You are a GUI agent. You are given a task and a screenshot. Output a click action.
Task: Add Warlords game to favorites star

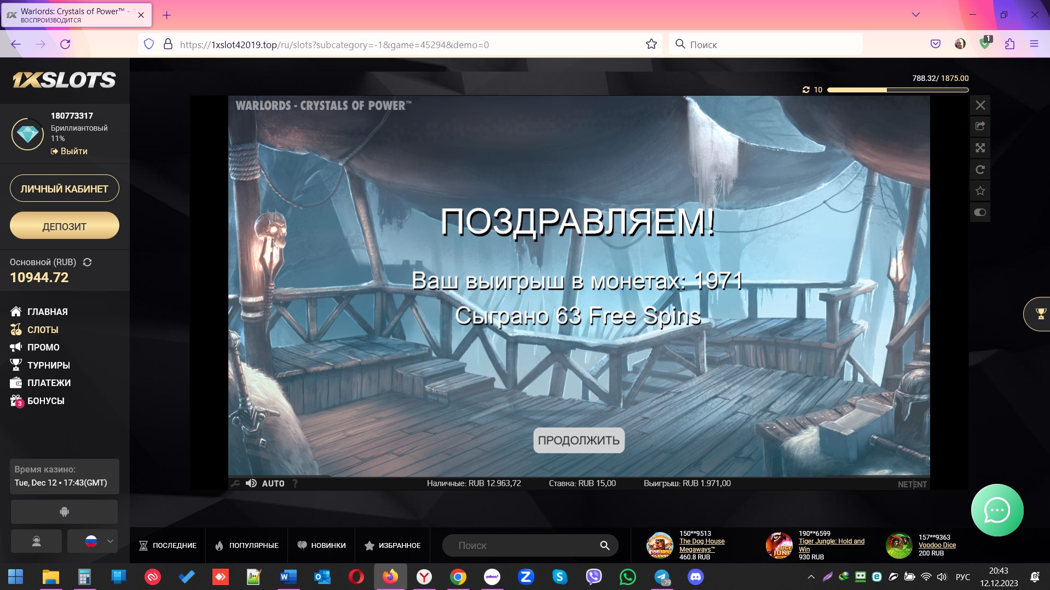tap(980, 191)
